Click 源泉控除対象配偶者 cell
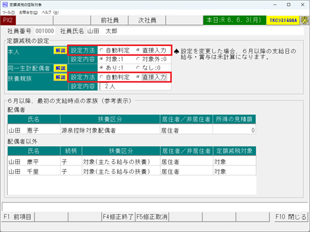 point(110,130)
